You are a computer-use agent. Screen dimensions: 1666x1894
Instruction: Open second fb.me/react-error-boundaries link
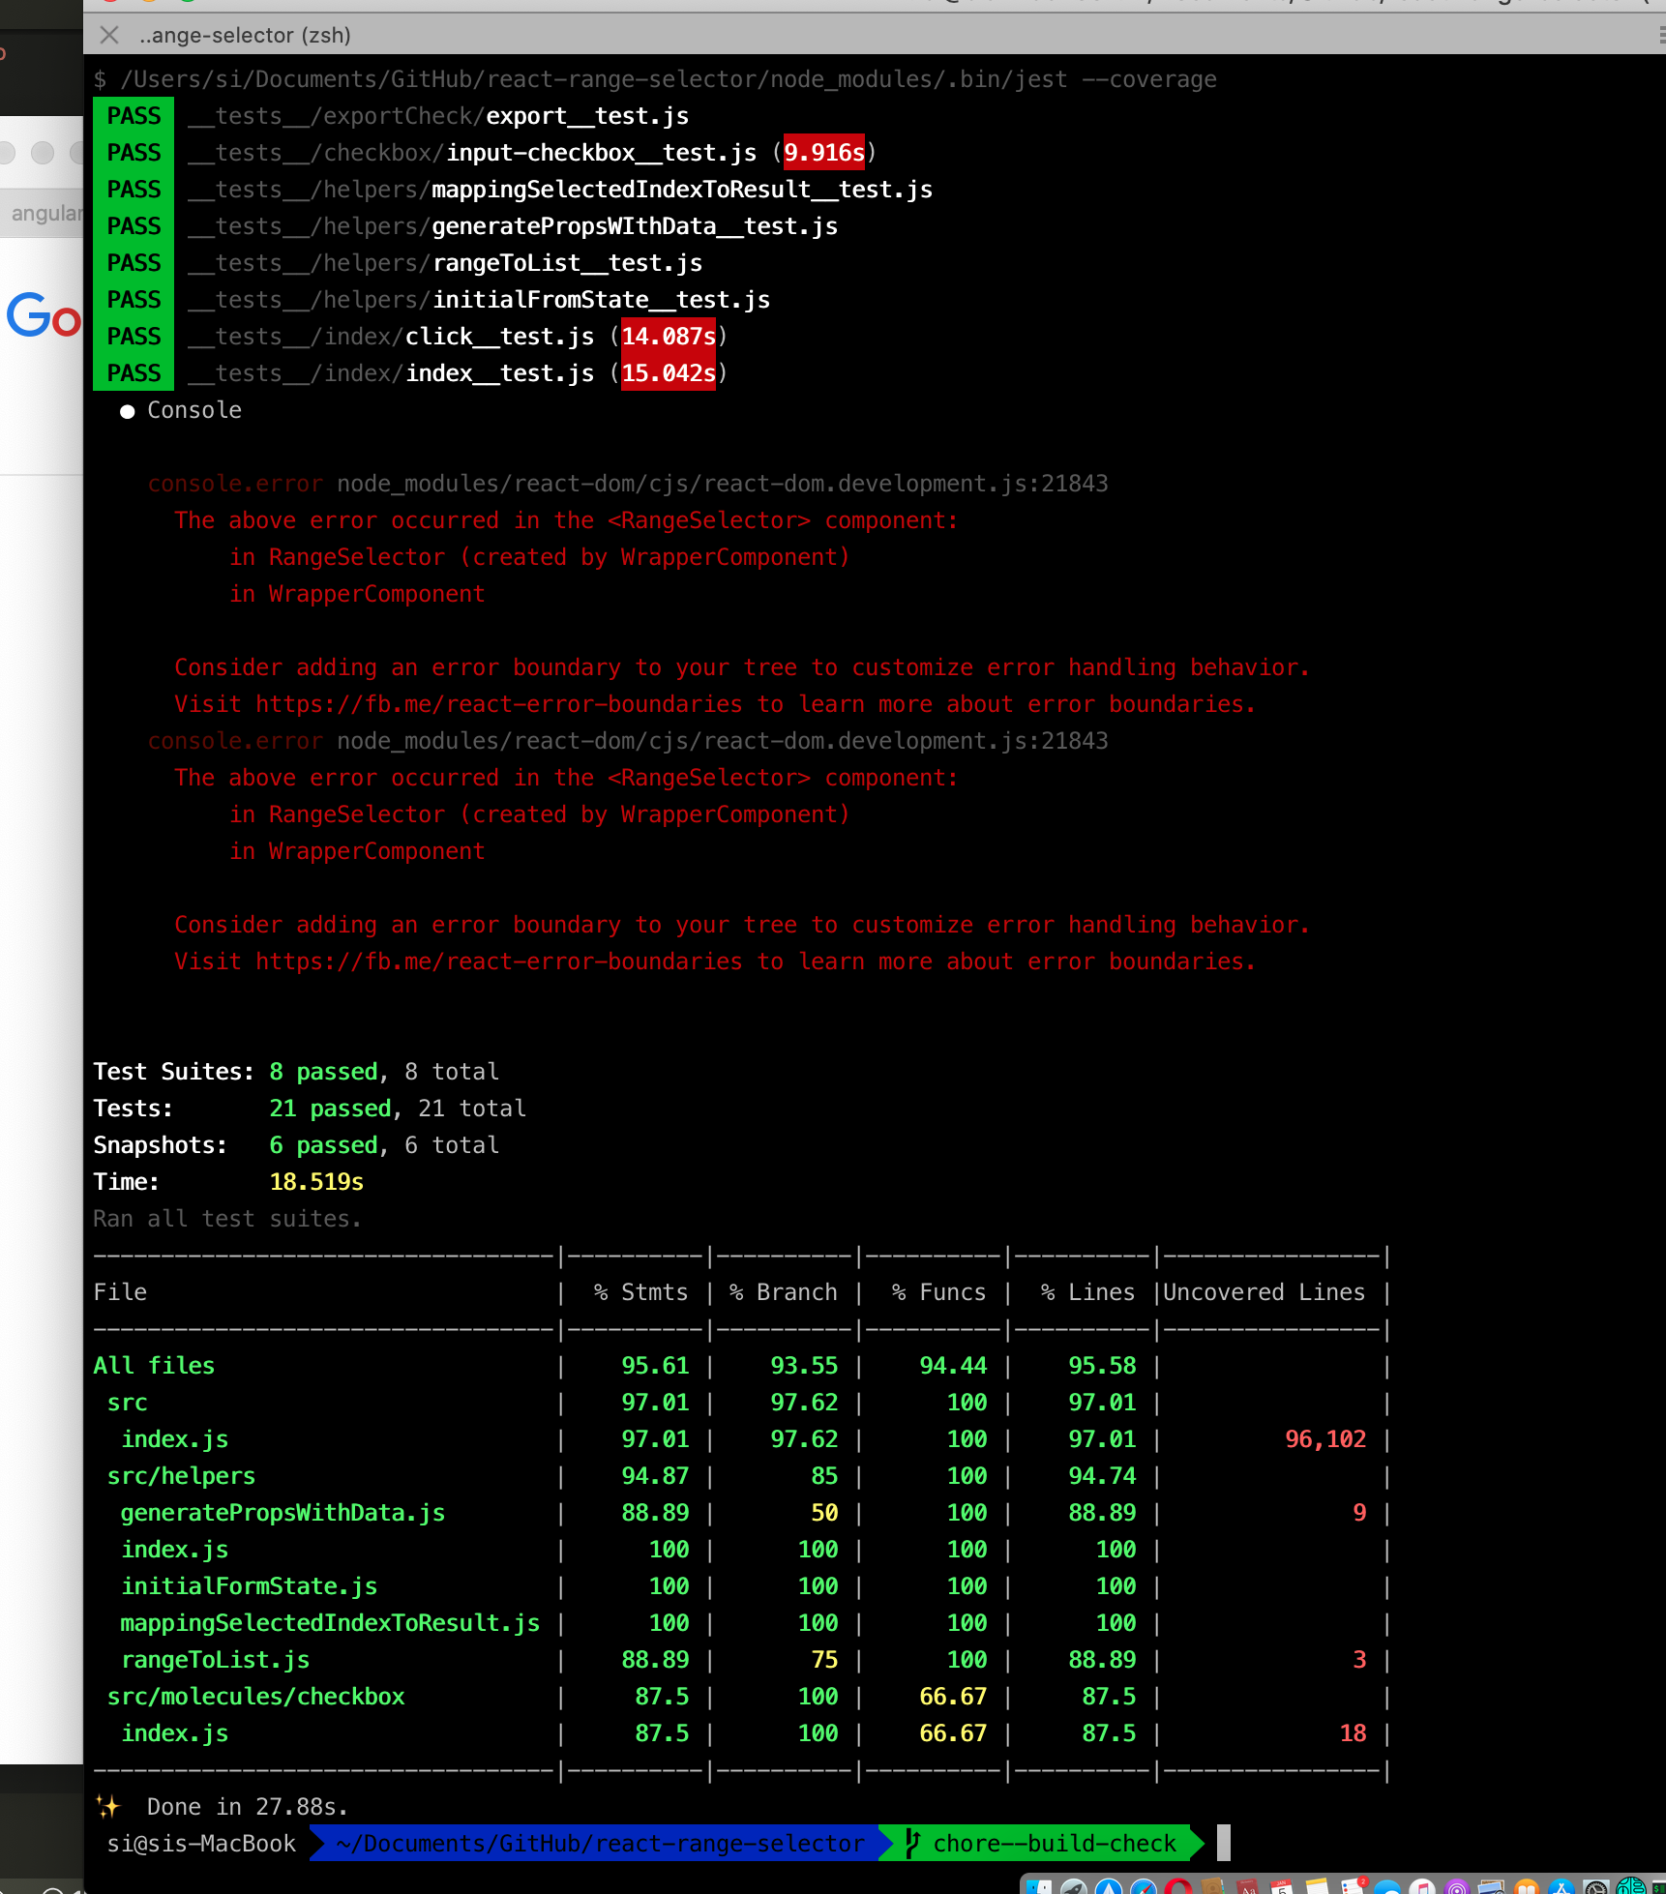point(499,962)
